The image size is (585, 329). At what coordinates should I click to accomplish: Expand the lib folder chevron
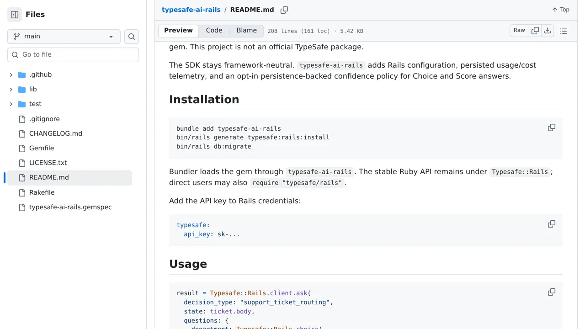click(11, 90)
